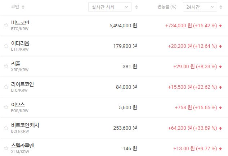Click the Stellar Lumen star icon
Image resolution: width=228 pixels, height=156 pixels.
(x=6, y=148)
